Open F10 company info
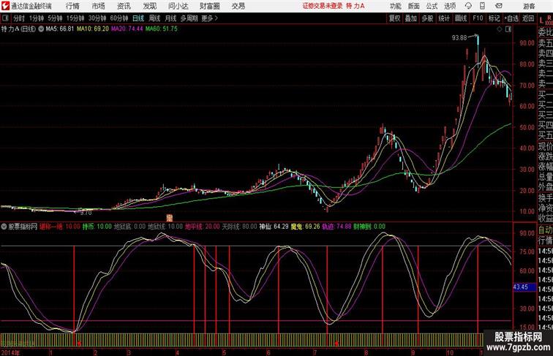 click(x=478, y=18)
